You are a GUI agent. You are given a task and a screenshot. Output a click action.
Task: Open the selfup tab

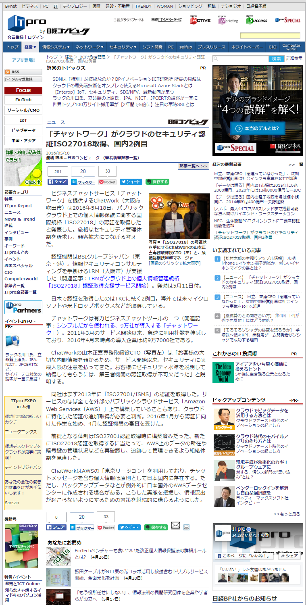tap(185, 47)
